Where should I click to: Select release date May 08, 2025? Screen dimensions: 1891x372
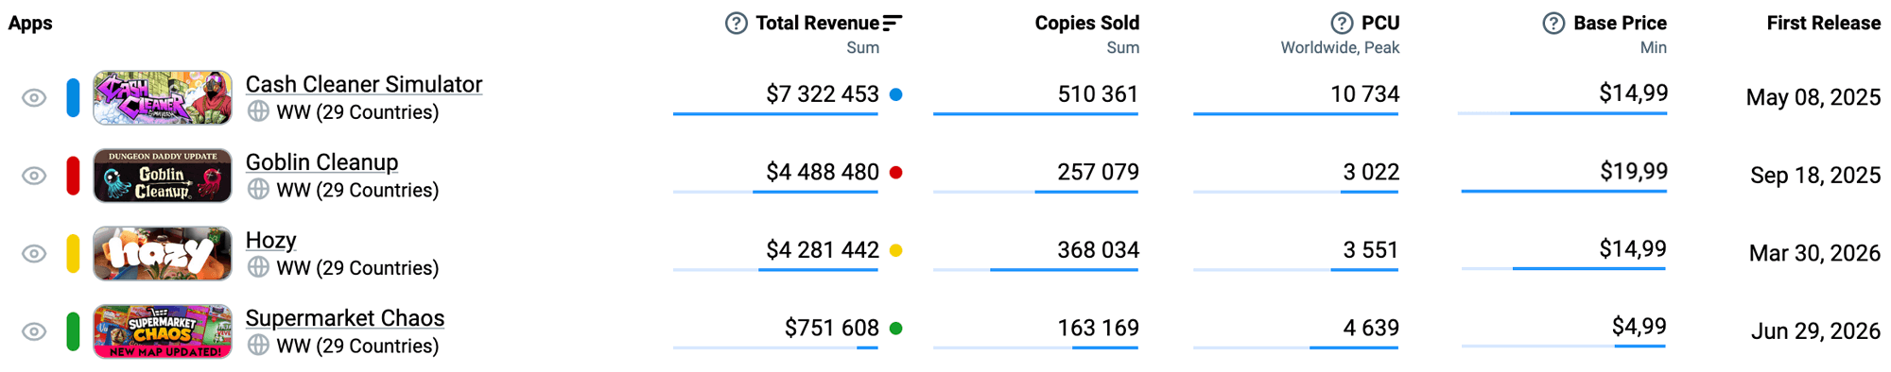click(1813, 97)
